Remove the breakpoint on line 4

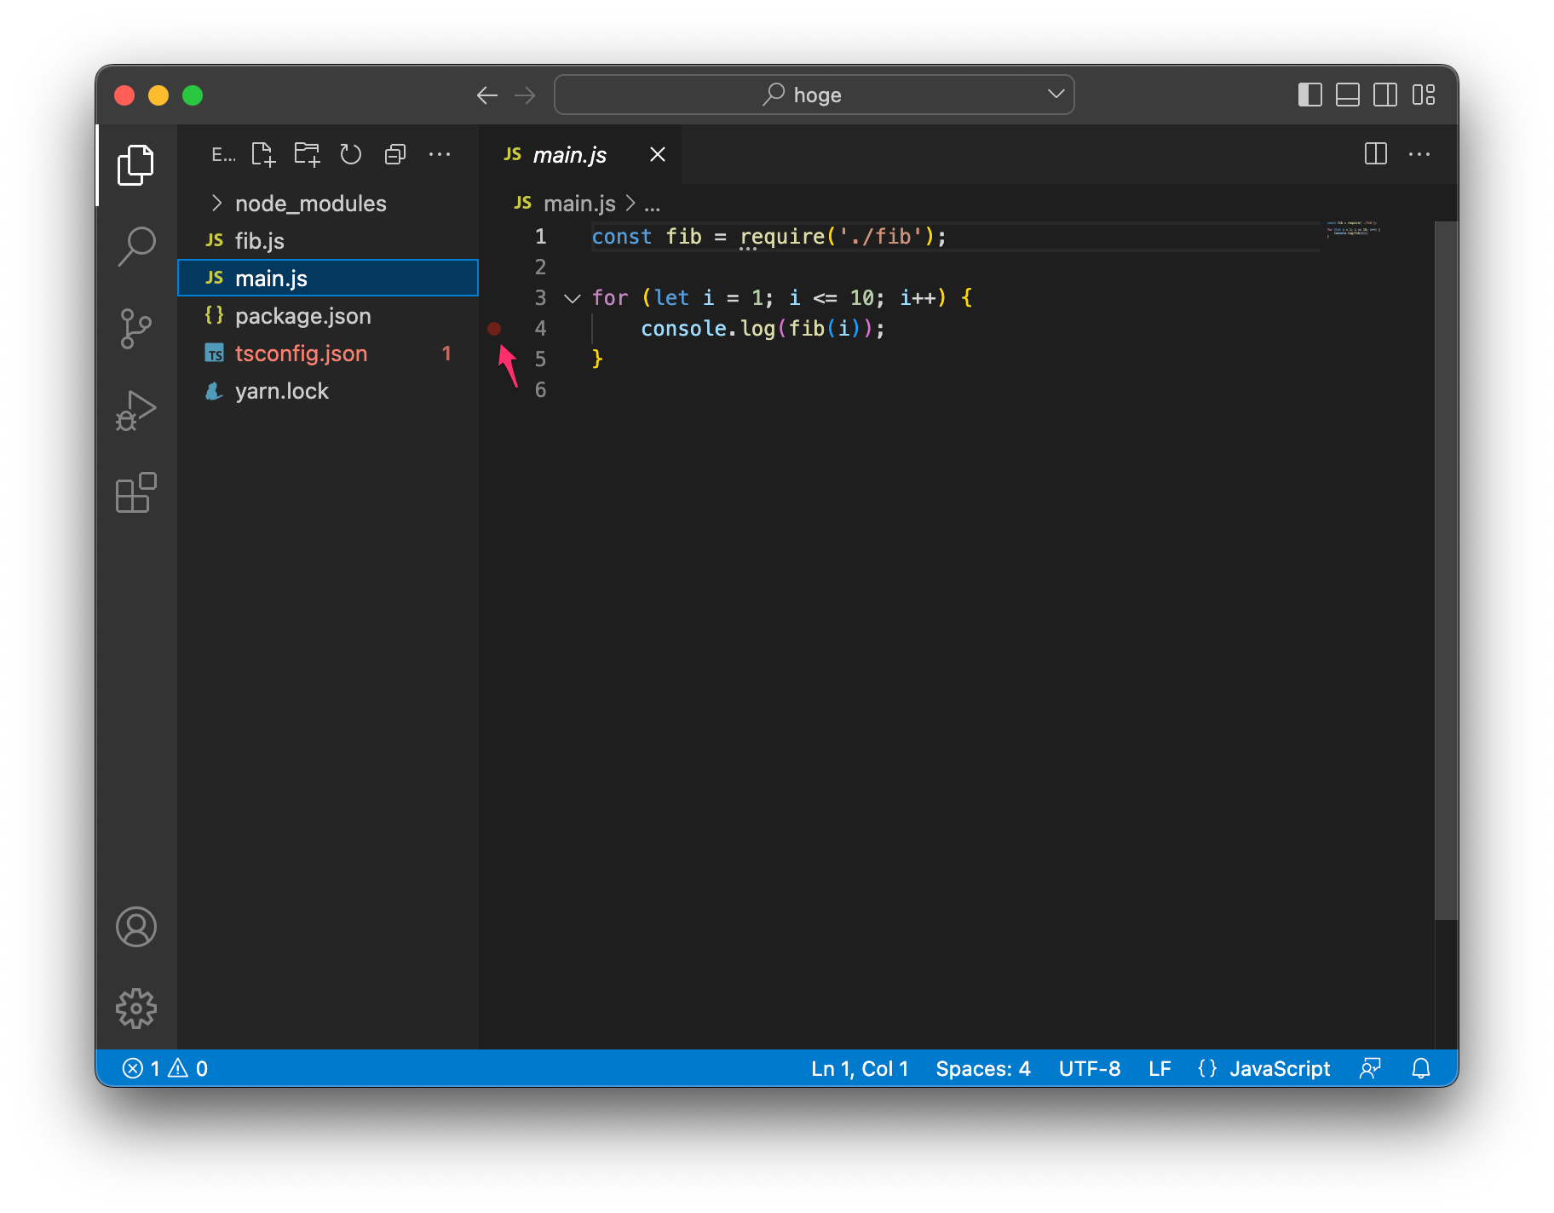coord(494,329)
